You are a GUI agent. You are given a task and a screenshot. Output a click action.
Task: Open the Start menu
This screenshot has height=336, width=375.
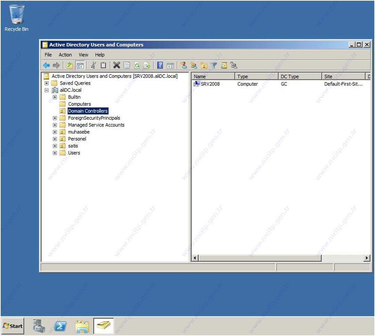click(x=13, y=326)
